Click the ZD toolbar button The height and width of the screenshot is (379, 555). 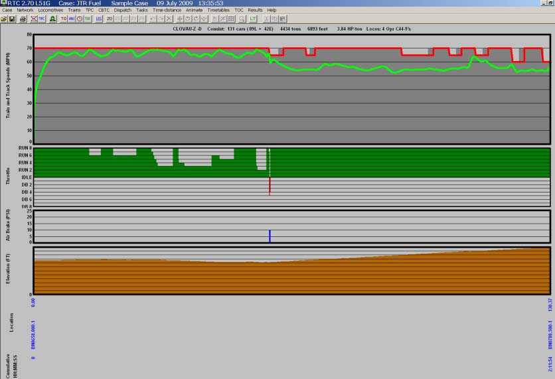tap(110, 19)
